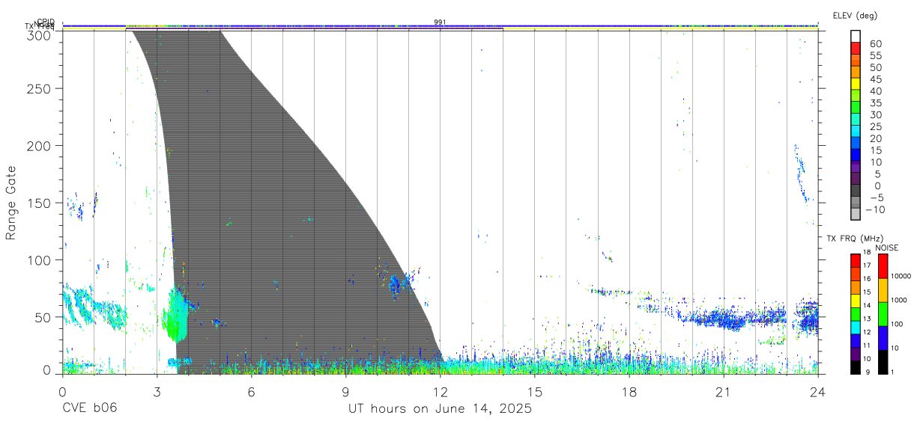Pick the black bottom segment of the TX FRQ colorbar
This screenshot has width=920, height=424.
[x=856, y=367]
